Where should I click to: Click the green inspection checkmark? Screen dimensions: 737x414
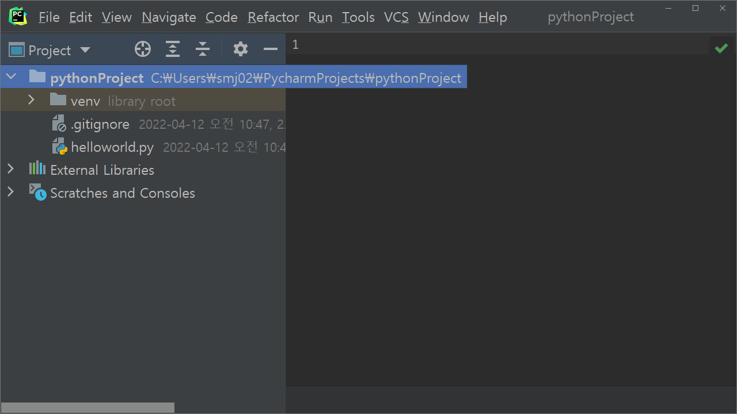[721, 49]
